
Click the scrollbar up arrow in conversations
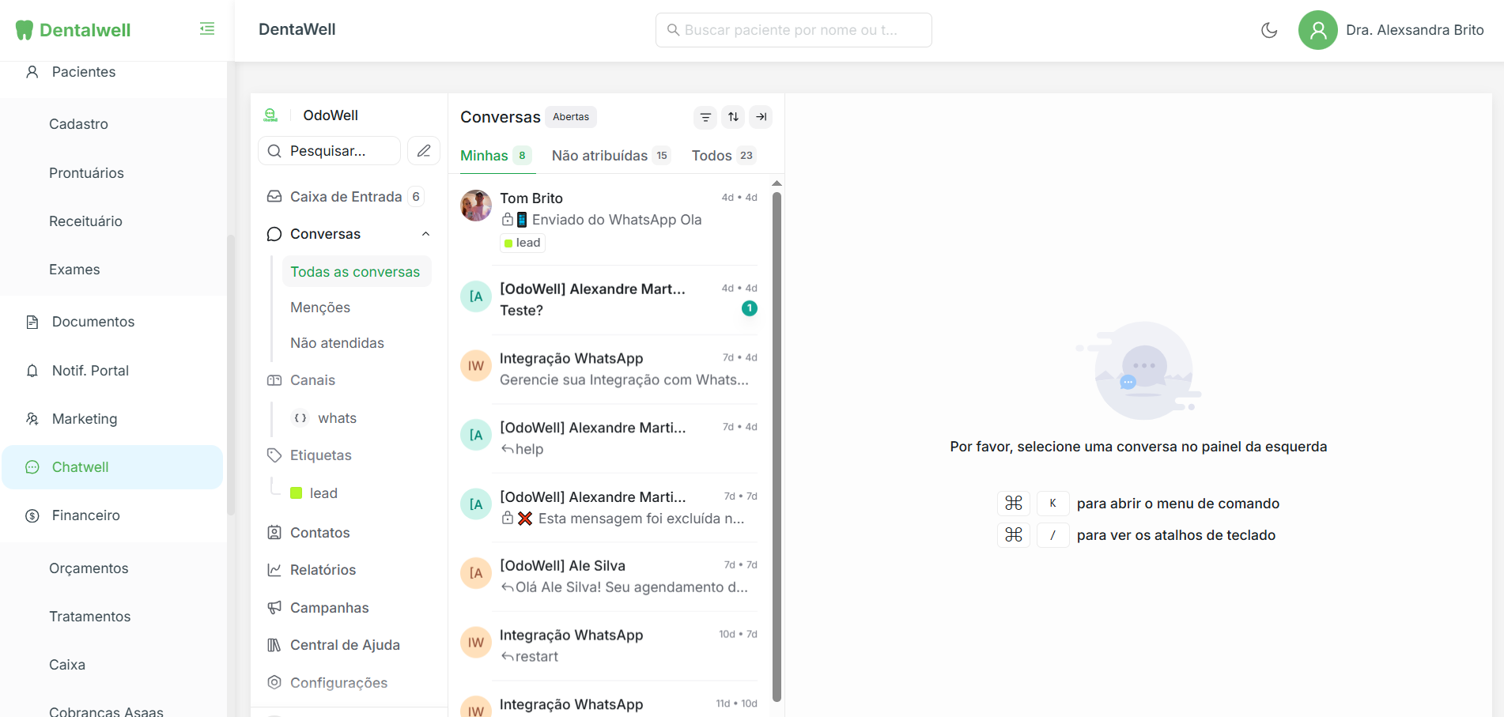777,183
